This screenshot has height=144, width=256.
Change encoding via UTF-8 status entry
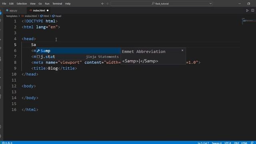pyautogui.click(x=228, y=143)
